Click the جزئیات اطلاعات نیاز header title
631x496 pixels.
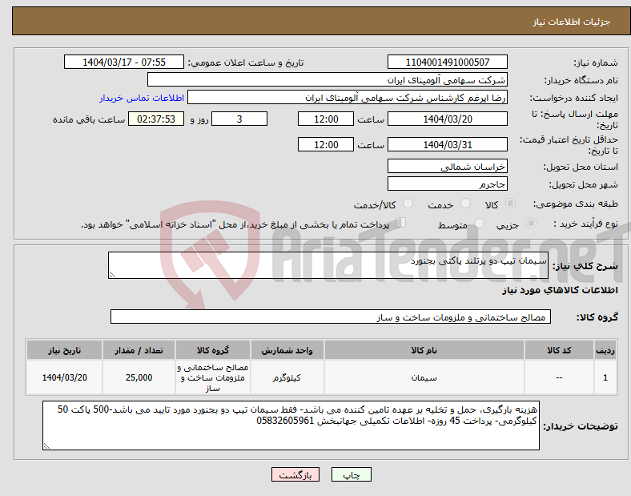click(571, 22)
